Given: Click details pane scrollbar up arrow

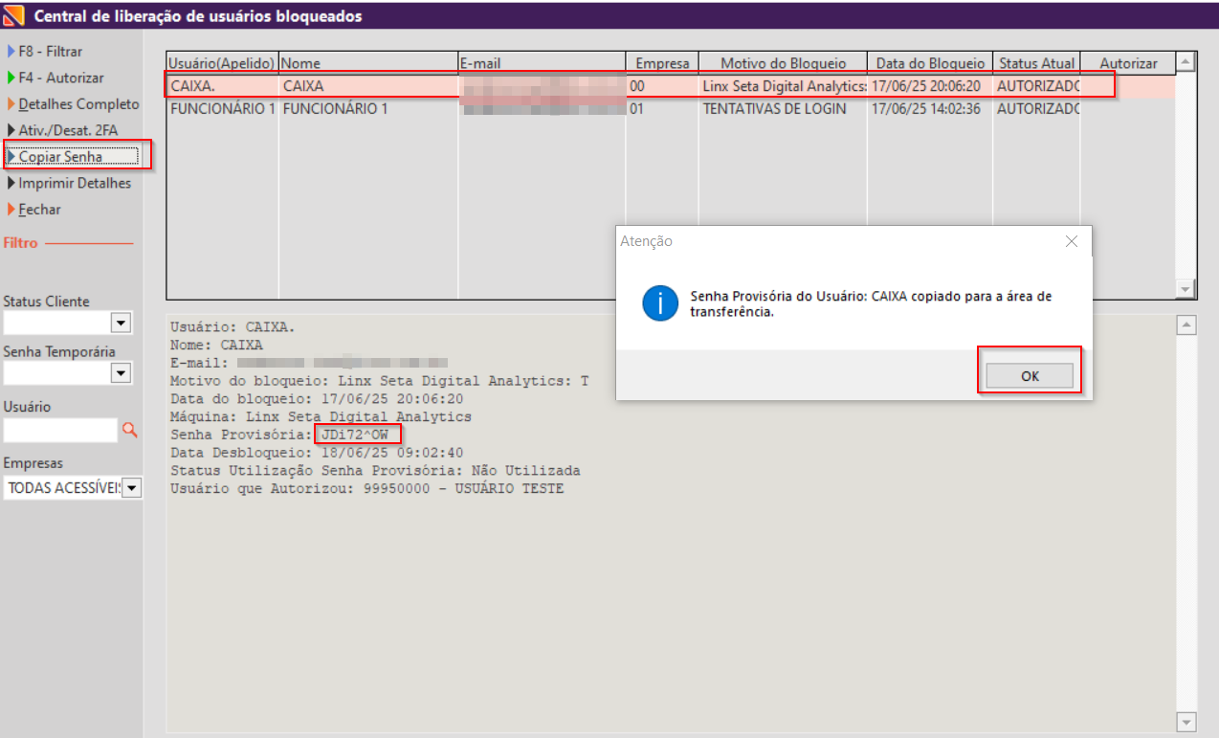Looking at the screenshot, I should [x=1186, y=325].
